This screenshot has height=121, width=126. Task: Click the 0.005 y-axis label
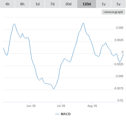[120, 28]
